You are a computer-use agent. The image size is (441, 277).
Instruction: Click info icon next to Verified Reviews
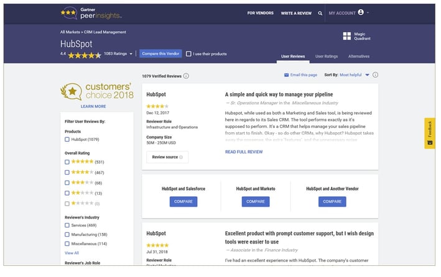pos(186,76)
